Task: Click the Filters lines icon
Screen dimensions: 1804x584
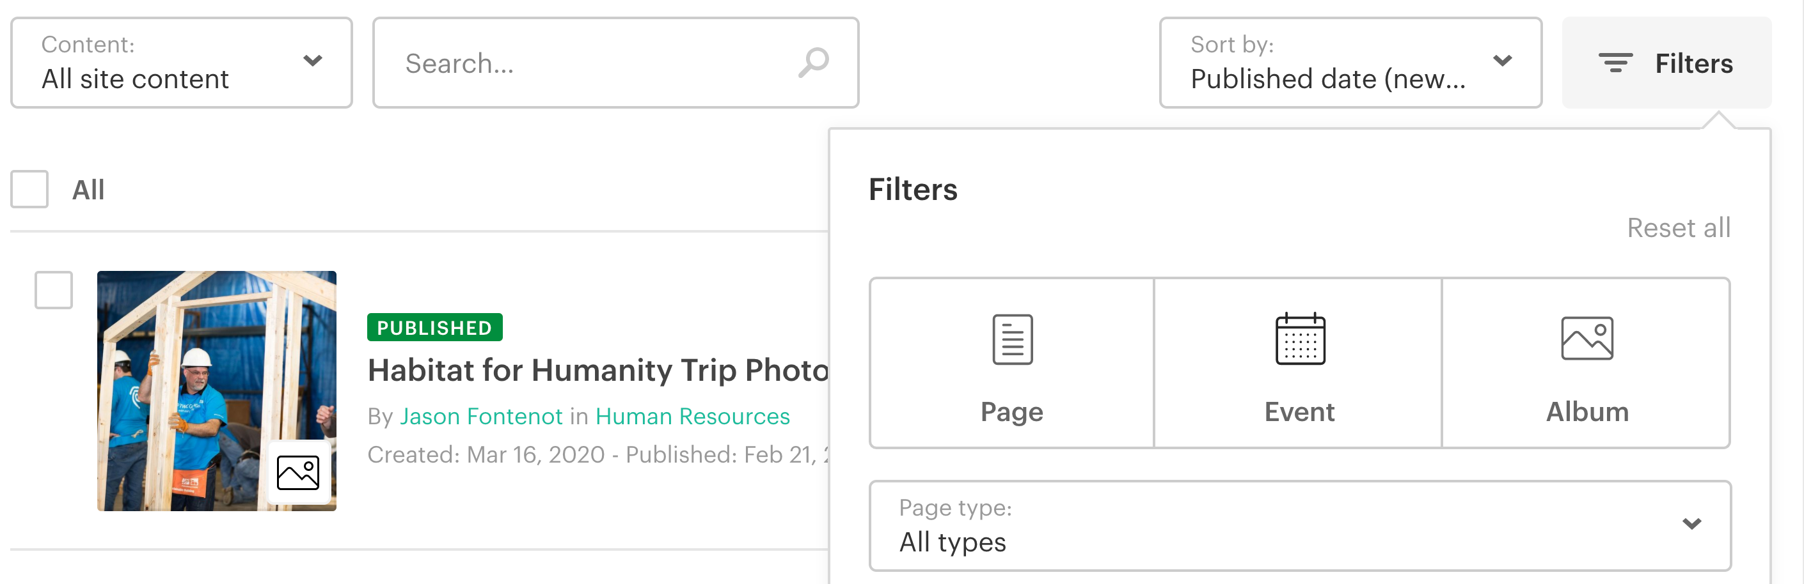Action: tap(1615, 63)
